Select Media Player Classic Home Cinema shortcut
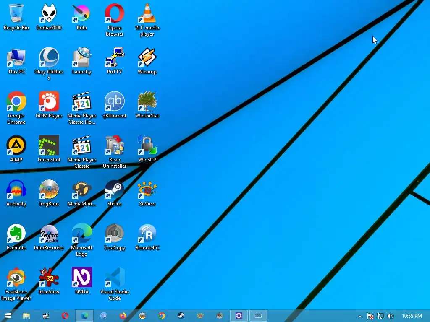 (x=82, y=108)
